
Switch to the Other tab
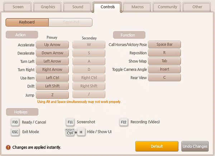(x=197, y=7)
